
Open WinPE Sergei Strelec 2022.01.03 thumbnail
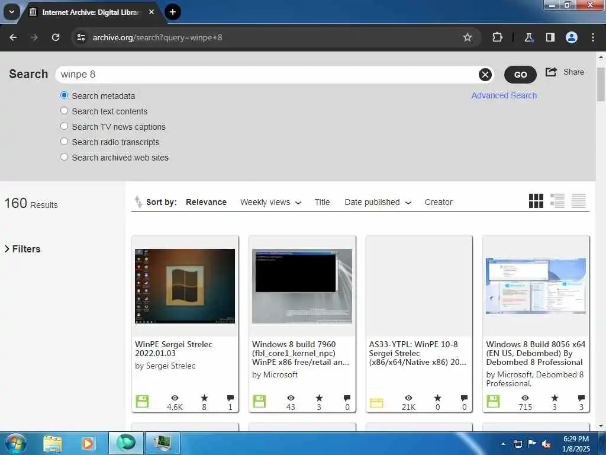[185, 286]
